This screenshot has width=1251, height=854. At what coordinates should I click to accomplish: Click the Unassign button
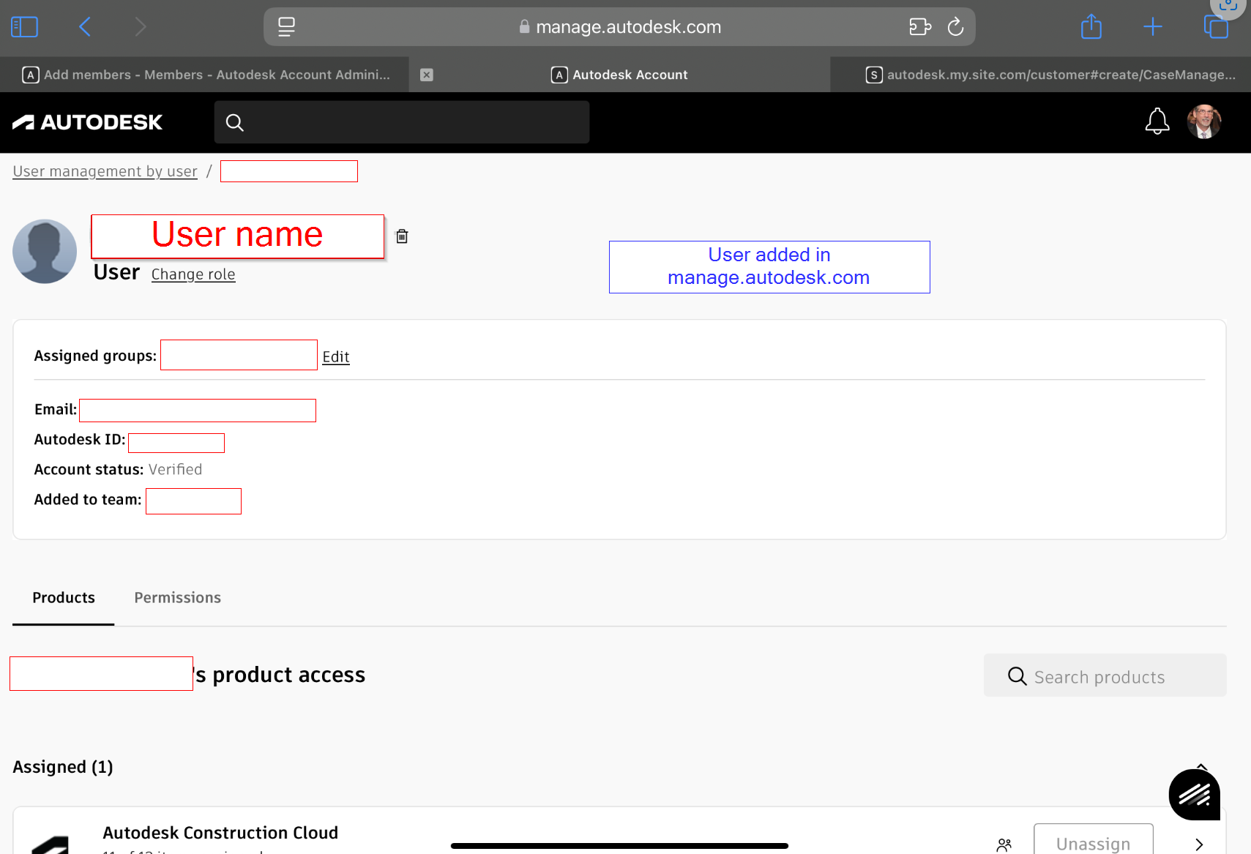1094,843
